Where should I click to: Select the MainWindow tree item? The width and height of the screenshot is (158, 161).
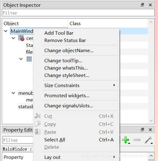[x=22, y=31]
